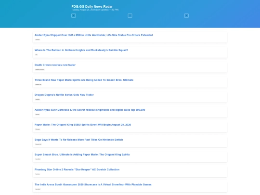Screen dimensions: 260x195
Task: Click the source tag under Atelier Ryza: Ever Darkness headline
Action: [38, 114]
